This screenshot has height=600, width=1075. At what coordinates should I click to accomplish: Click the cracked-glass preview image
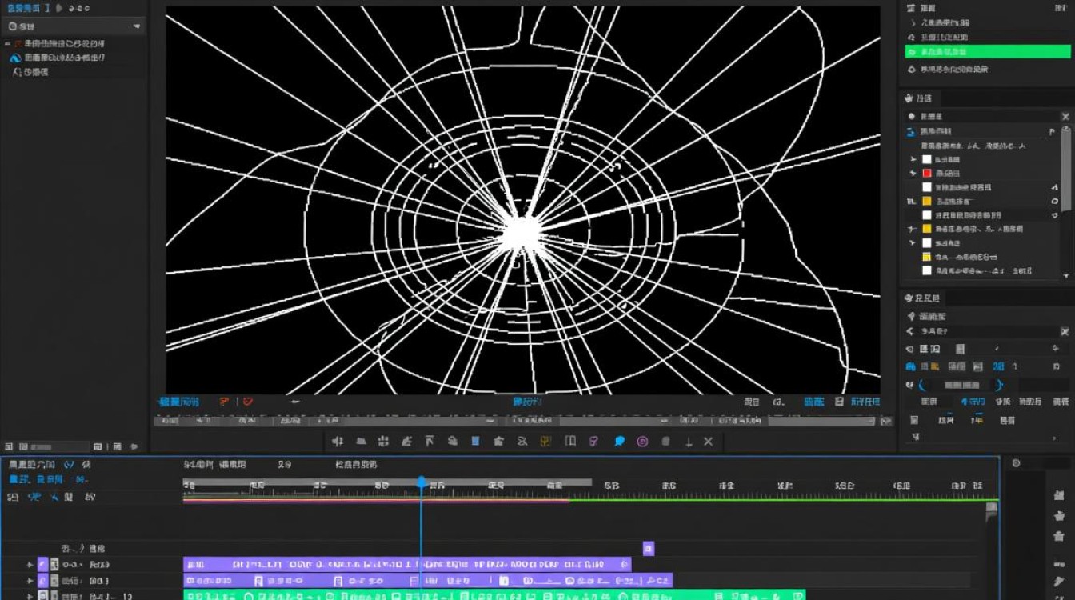523,200
